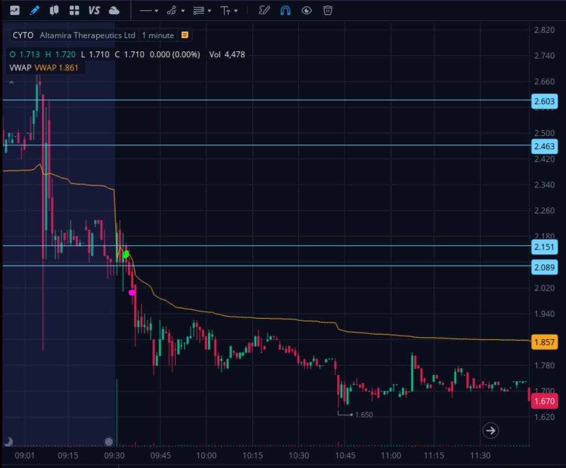The image size is (566, 468).
Task: Click the 11:30 time axis label
Action: pos(480,456)
